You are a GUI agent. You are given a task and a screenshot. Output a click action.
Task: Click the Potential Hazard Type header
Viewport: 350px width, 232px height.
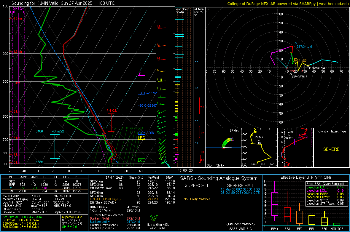(x=331, y=131)
